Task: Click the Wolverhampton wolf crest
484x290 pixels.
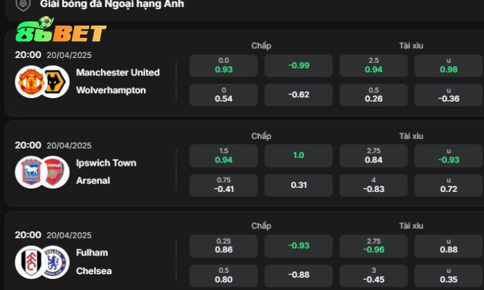Action: click(x=53, y=81)
